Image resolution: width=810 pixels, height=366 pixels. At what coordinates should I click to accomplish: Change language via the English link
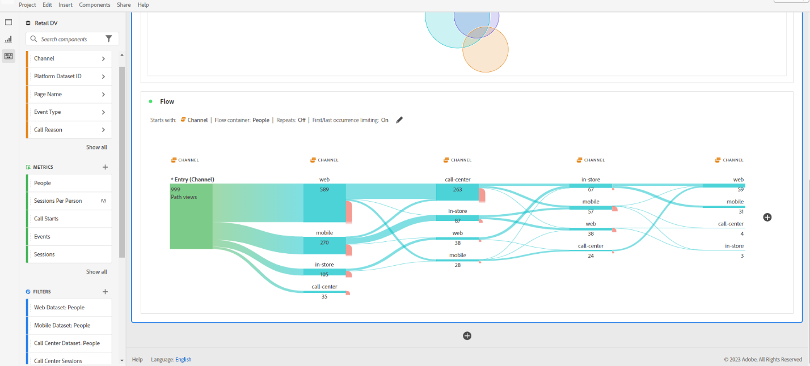point(183,359)
